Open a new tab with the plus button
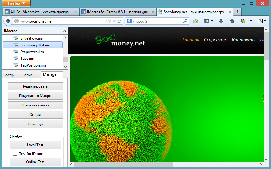This screenshot has height=169, width=271. [237, 12]
